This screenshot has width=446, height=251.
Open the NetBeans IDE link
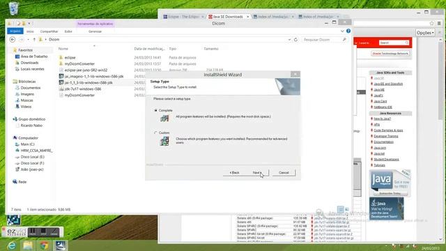click(383, 107)
